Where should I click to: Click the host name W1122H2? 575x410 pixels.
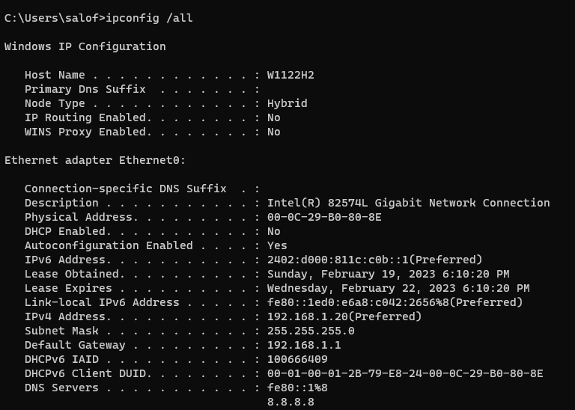pos(290,75)
